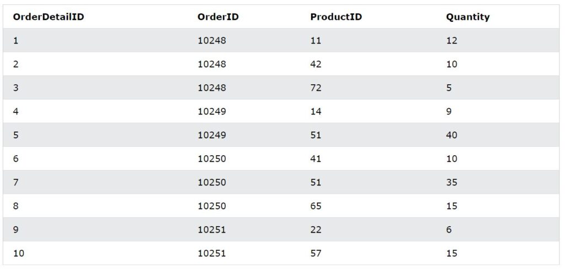Select ProductID value 41
This screenshot has height=269, width=565.
pos(316,159)
